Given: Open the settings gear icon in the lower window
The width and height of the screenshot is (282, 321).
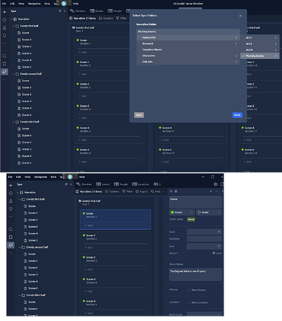Looking at the screenshot, I should 216,184.
